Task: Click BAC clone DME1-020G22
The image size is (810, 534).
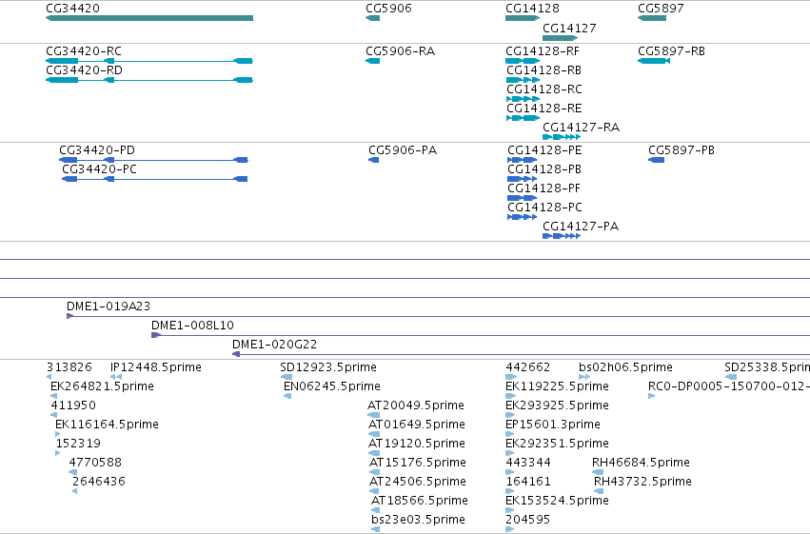Action: coord(275,345)
